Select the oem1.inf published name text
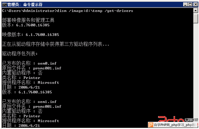This screenshot has height=129, width=199. point(47,102)
